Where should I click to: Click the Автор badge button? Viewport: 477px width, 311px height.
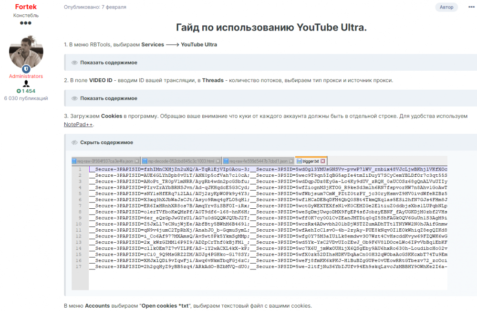446,7
